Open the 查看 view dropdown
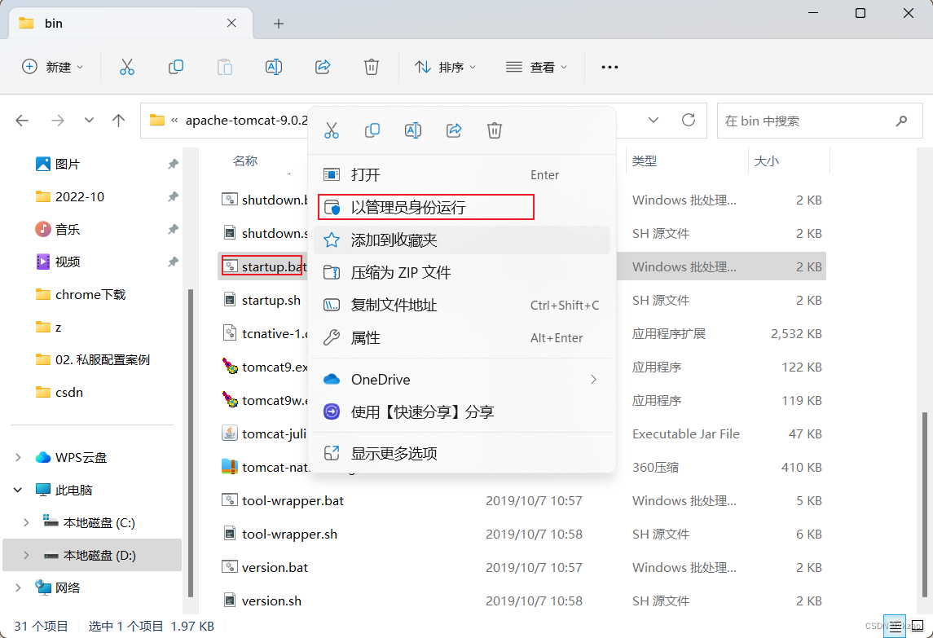933x638 pixels. click(536, 68)
